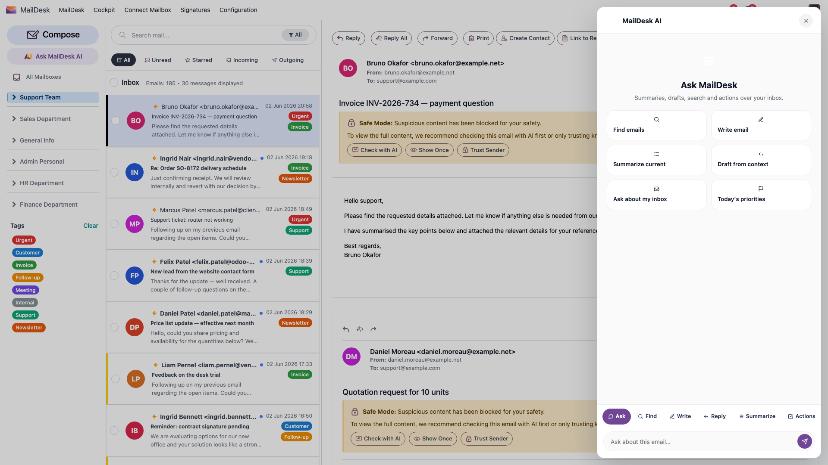Click the BO avatar in the open email header
This screenshot has width=828, height=465.
click(x=348, y=68)
